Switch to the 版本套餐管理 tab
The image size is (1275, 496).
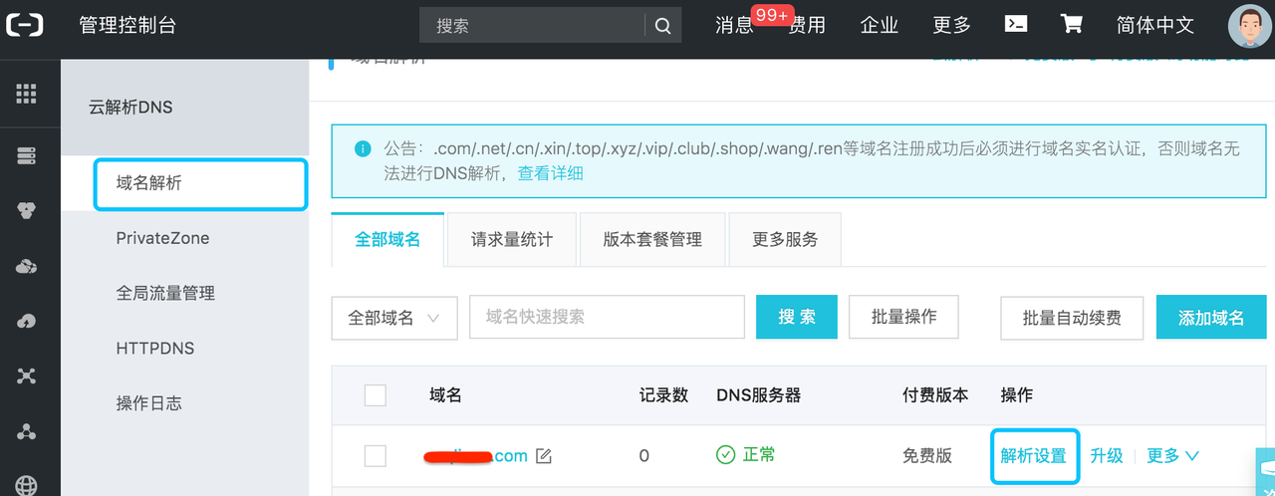coord(652,239)
